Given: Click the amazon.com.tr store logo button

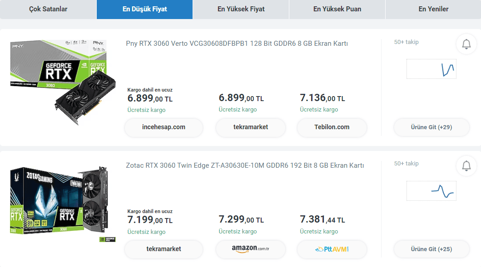Looking at the screenshot, I should [250, 249].
